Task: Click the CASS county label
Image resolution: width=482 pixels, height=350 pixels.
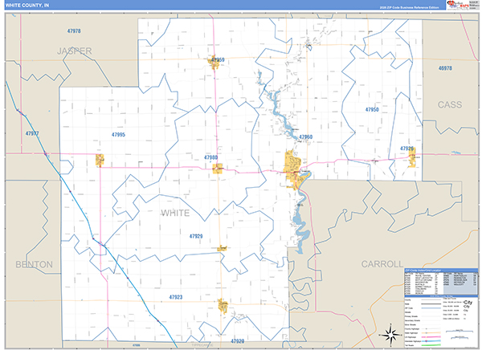Action: (x=450, y=105)
